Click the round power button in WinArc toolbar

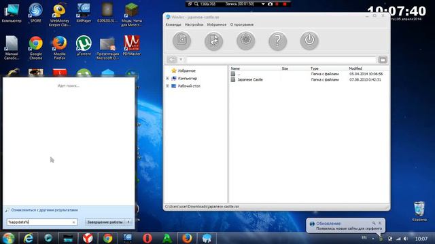click(309, 41)
